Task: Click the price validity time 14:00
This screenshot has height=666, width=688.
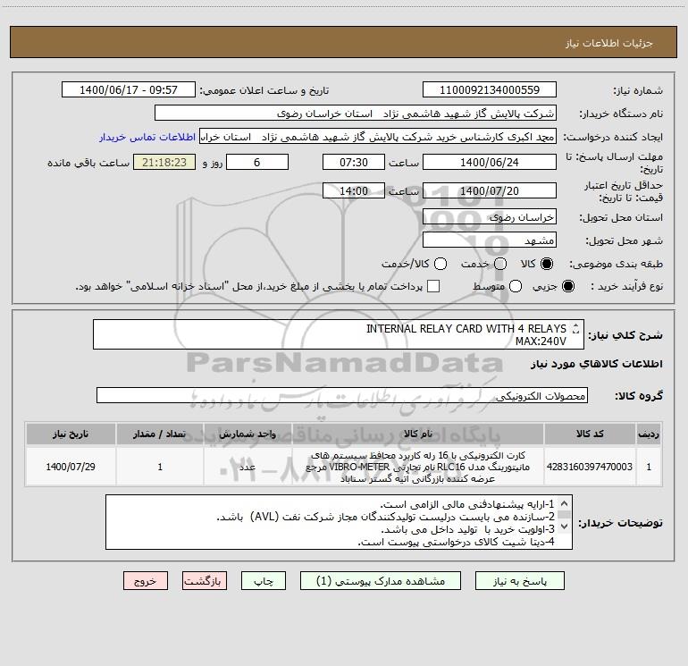Action: (354, 190)
